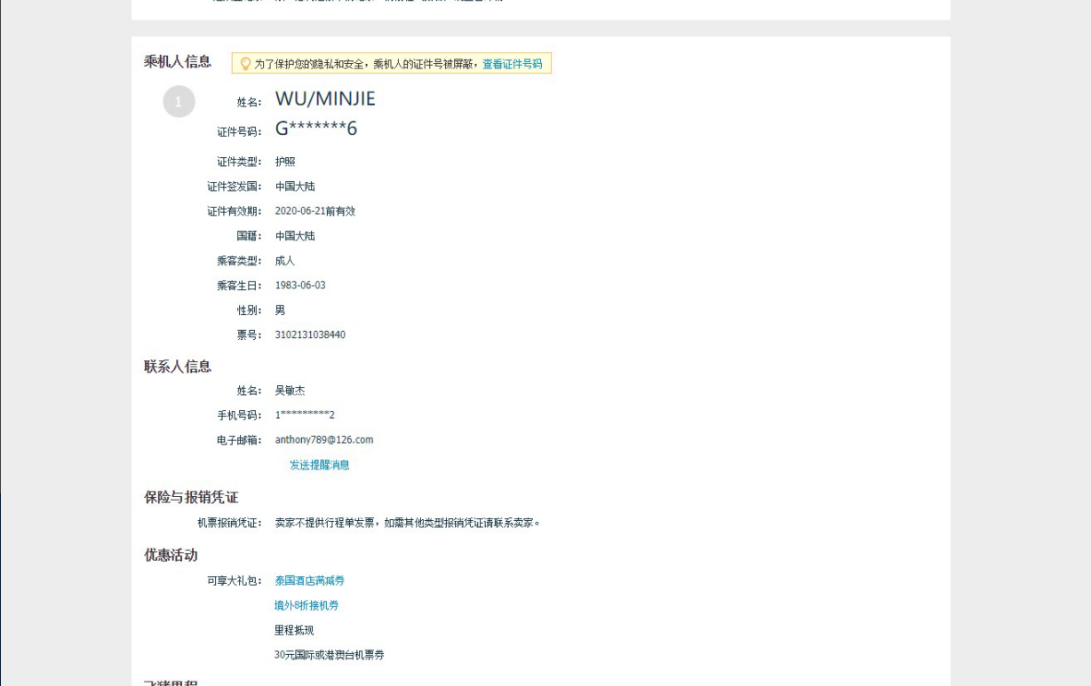Click the masked ID number G*******6
The height and width of the screenshot is (686, 1091).
[315, 129]
